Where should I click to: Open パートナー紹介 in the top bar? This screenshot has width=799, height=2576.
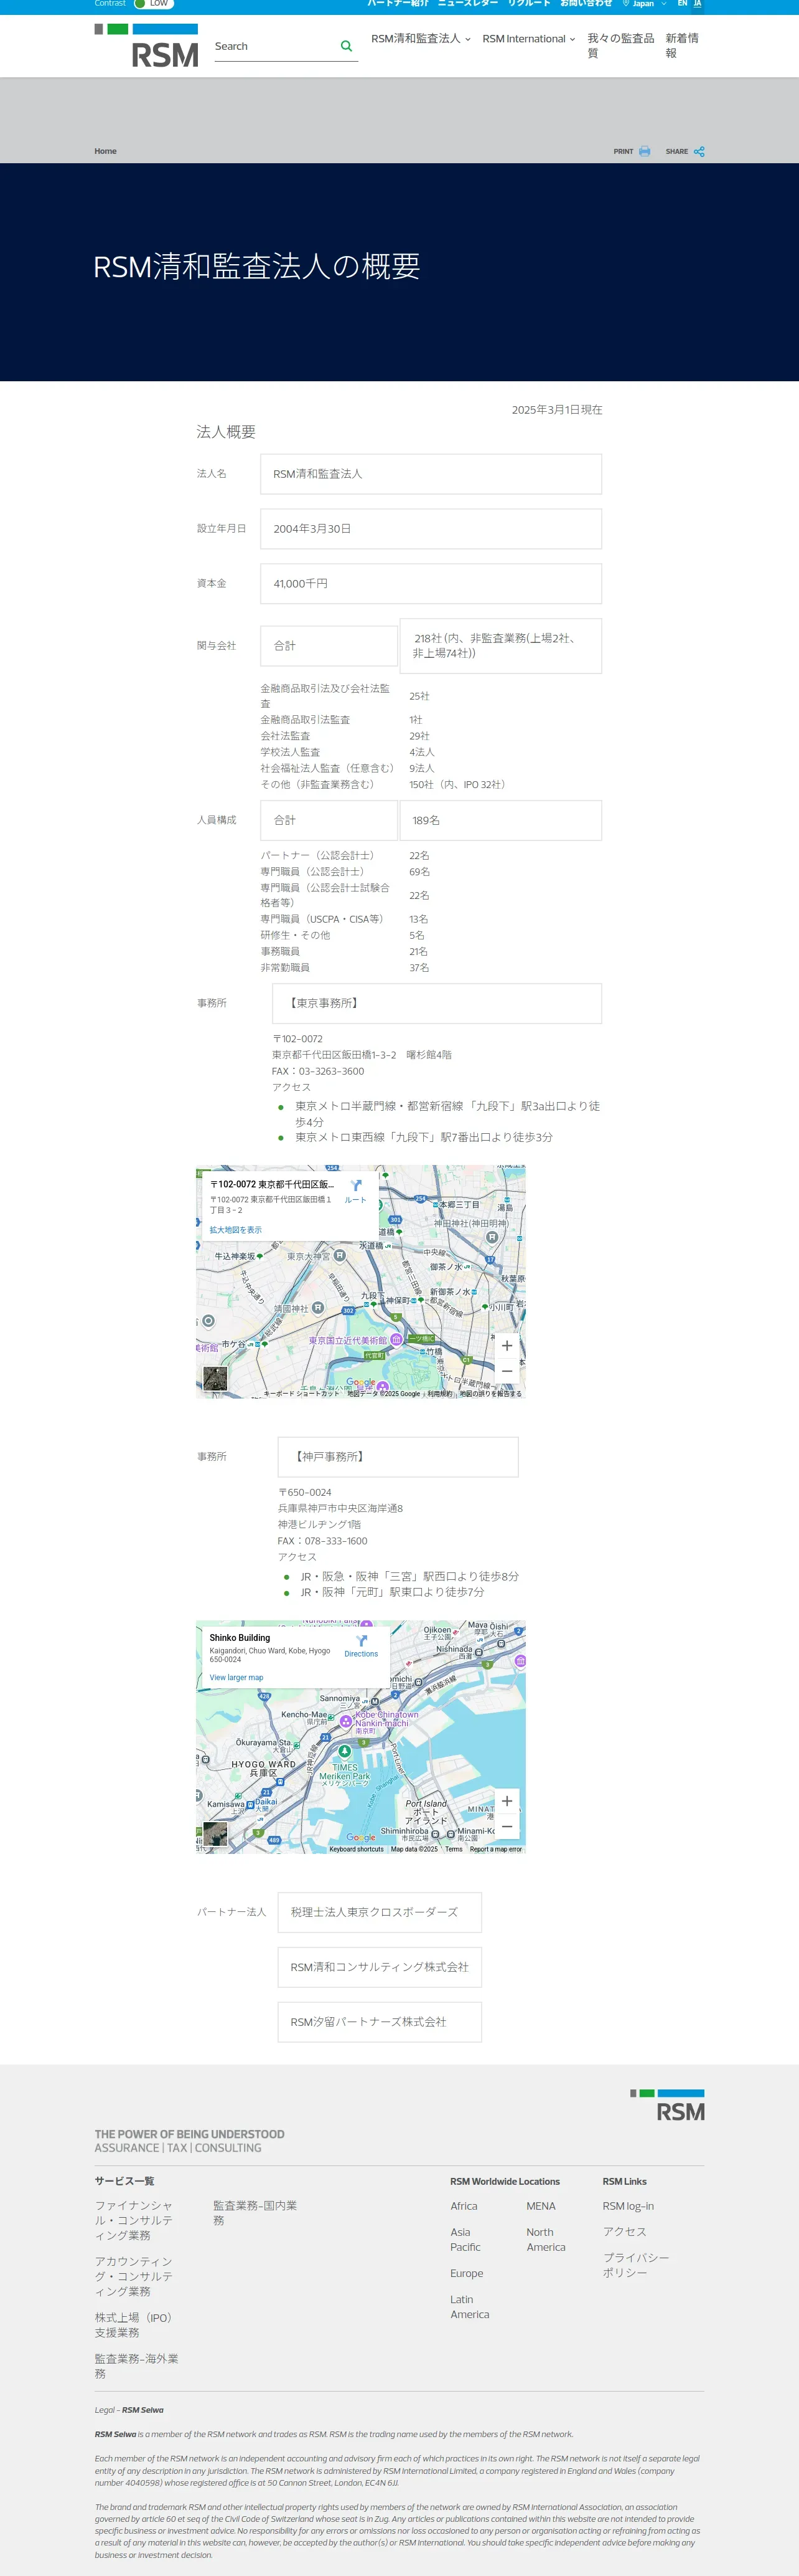(x=398, y=4)
